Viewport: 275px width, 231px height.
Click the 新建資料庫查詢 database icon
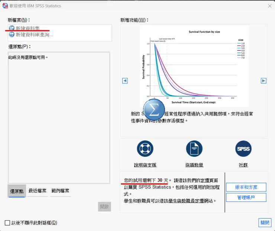pyautogui.click(x=12, y=34)
